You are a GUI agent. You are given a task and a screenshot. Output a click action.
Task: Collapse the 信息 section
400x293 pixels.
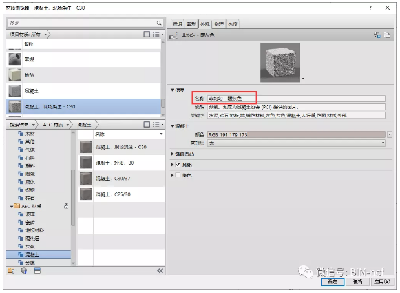[x=172, y=90]
